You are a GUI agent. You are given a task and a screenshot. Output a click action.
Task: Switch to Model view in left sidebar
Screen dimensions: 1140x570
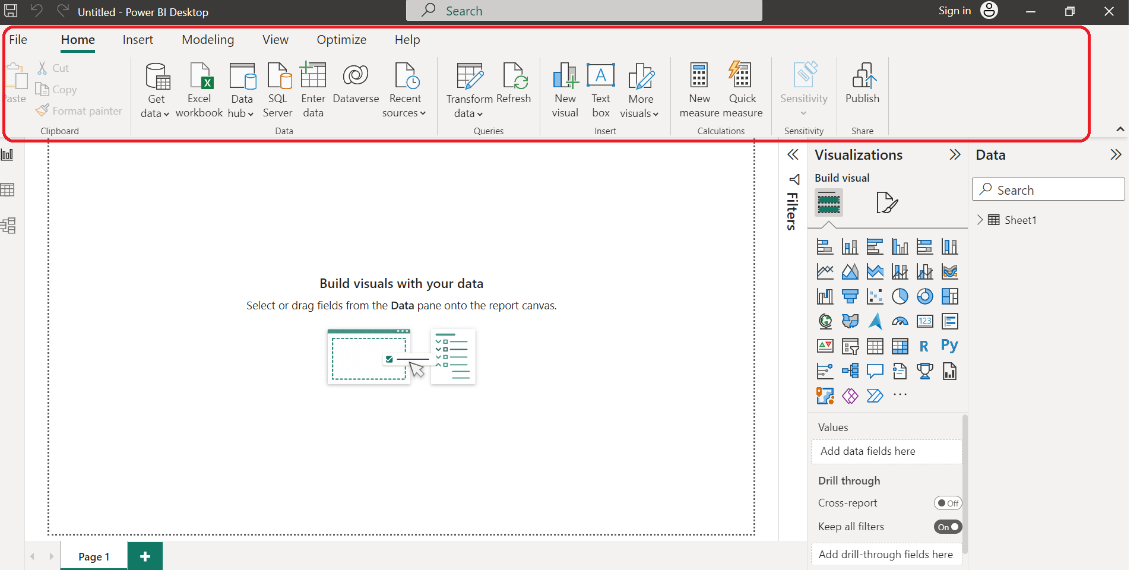(8, 226)
